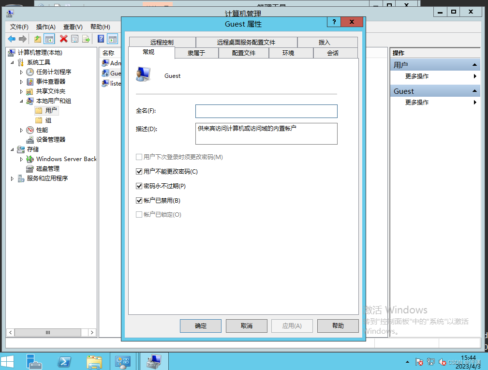Expand the 共享文件夹 tree node
The image size is (488, 370).
[21, 91]
